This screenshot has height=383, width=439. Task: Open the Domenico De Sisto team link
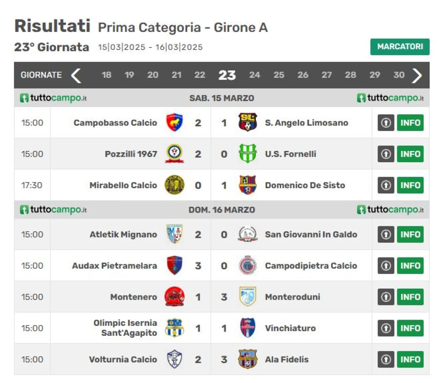pyautogui.click(x=305, y=185)
